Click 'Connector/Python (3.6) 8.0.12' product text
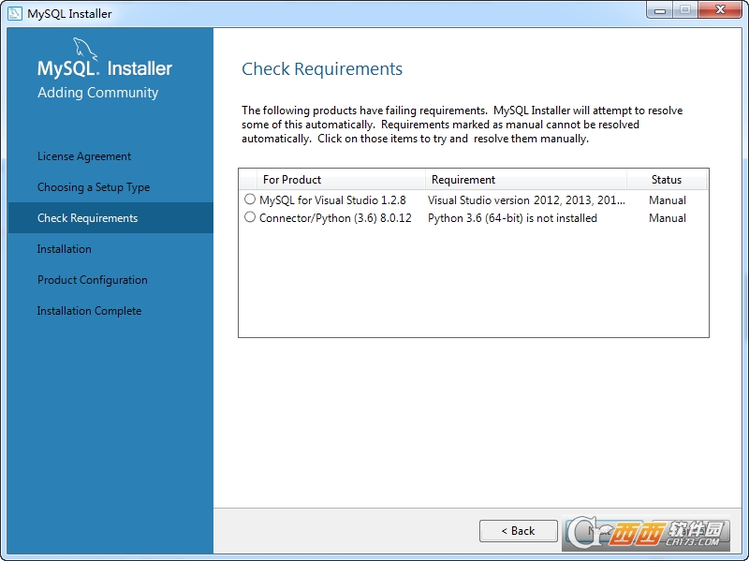Screen dimensions: 749x561 335,218
